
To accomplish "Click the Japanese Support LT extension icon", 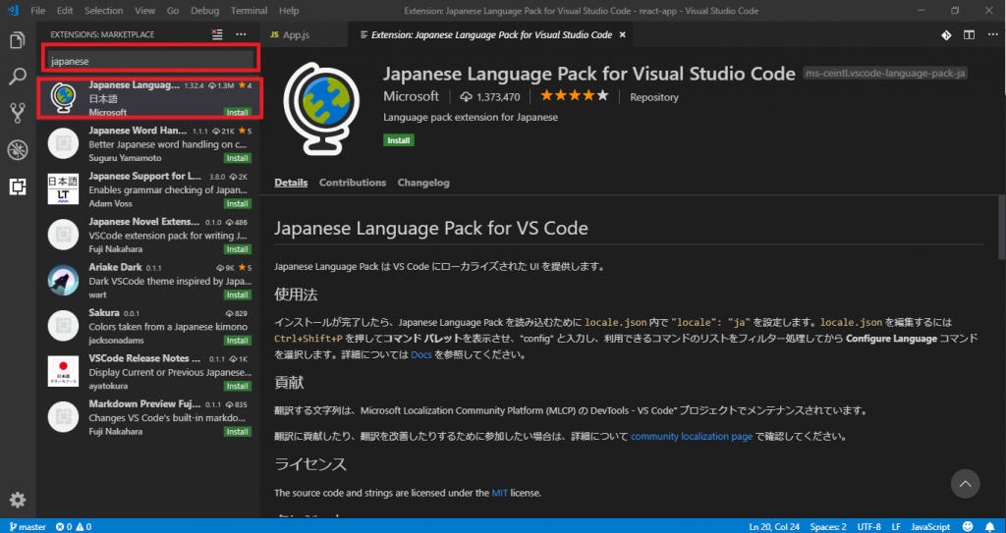I will (x=64, y=188).
